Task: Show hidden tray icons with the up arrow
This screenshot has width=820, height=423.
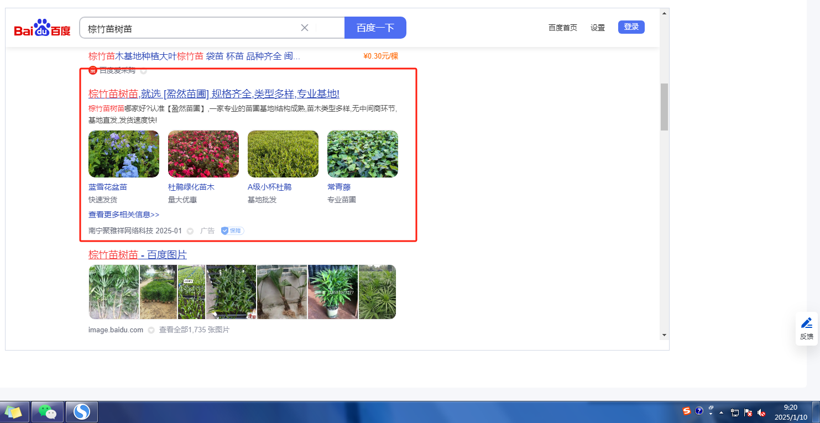Action: 722,412
